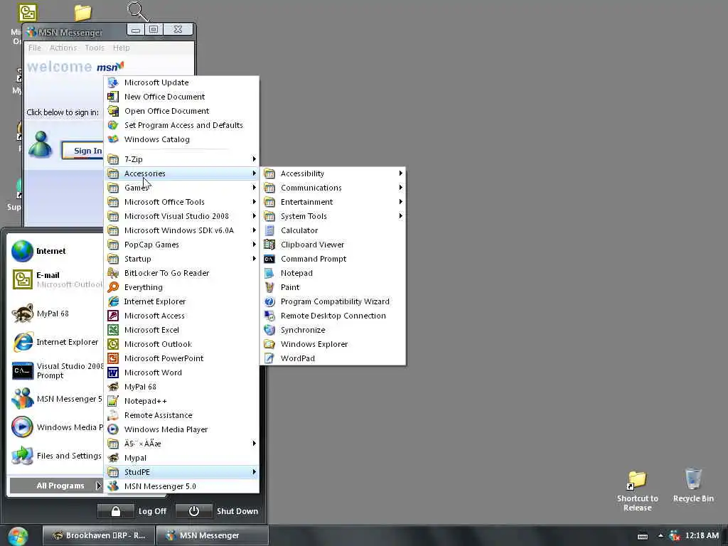The height and width of the screenshot is (546, 728).
Task: Select Recycle Bin desktop icon
Action: pos(693,485)
